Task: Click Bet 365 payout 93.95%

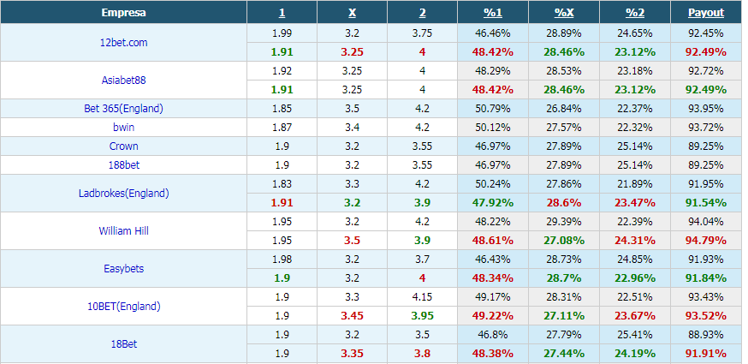Action: tap(706, 109)
